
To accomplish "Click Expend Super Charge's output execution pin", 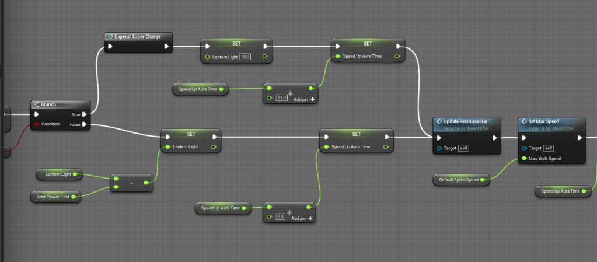I will tap(167, 46).
